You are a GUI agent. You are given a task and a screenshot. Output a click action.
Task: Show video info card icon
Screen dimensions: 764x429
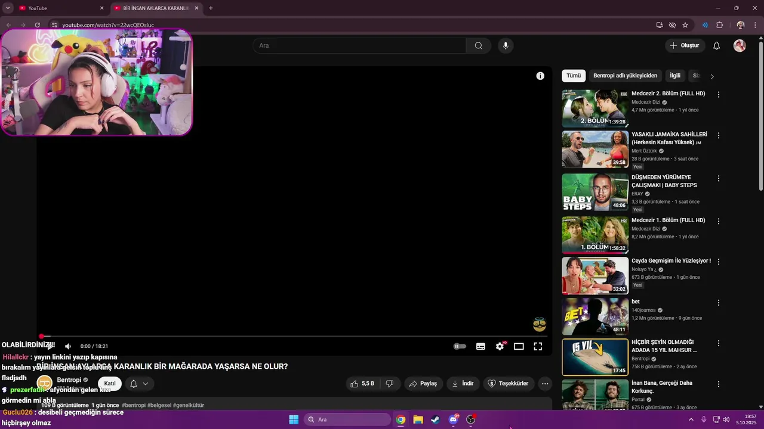click(540, 76)
